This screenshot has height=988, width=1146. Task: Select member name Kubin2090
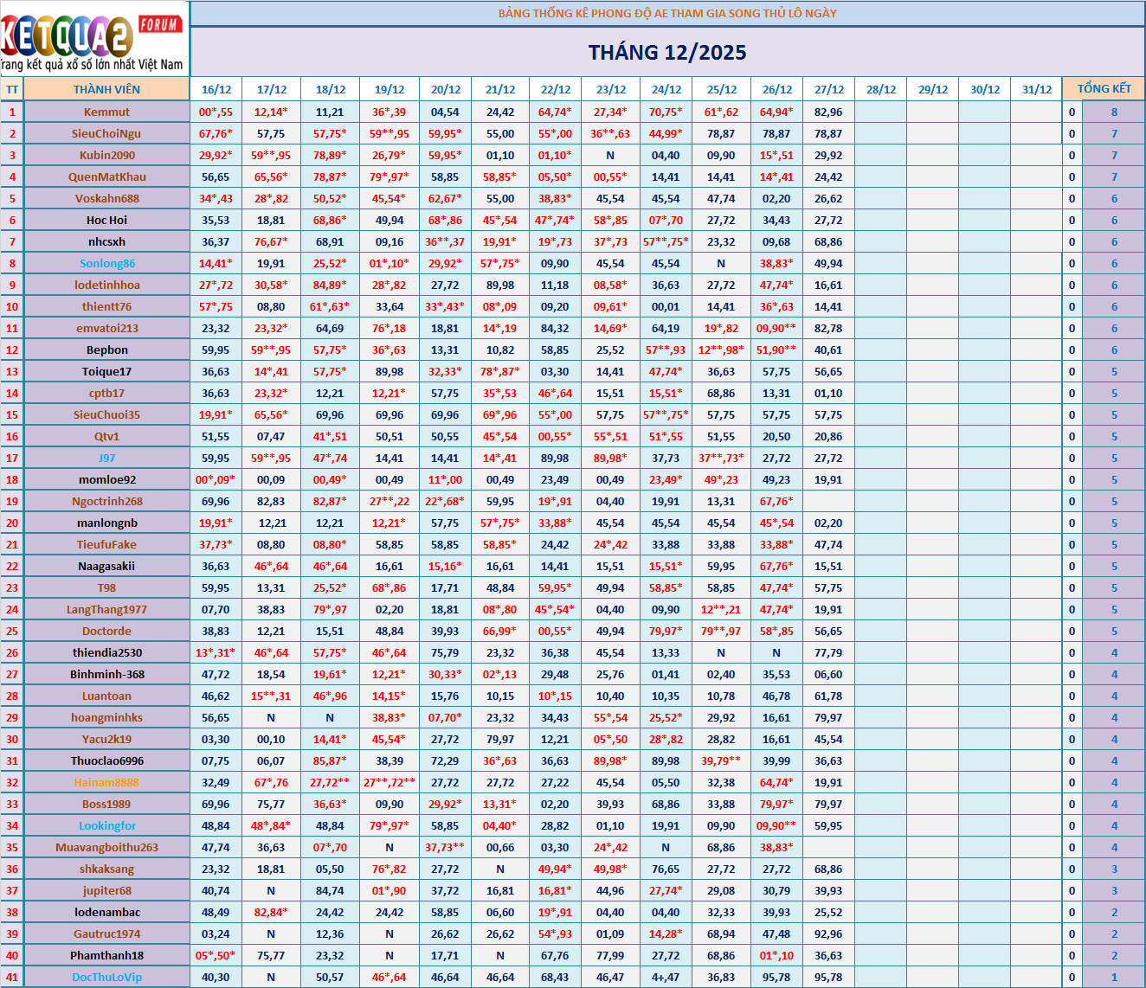(x=106, y=155)
